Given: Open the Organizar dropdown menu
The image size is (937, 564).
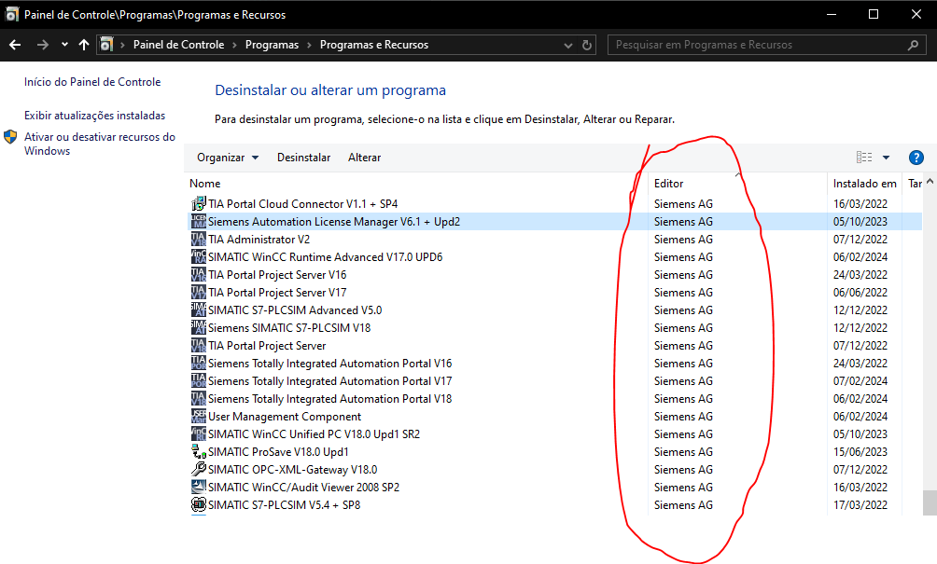Looking at the screenshot, I should click(x=228, y=158).
